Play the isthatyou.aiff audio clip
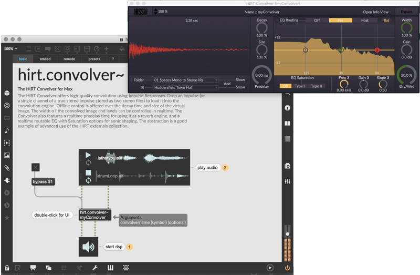This screenshot has width=420, height=275. click(x=88, y=156)
